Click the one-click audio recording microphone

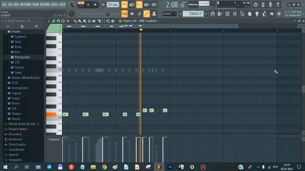270,4
